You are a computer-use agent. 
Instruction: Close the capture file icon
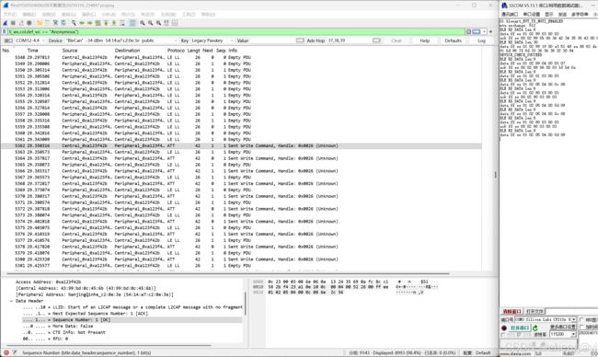click(x=55, y=23)
